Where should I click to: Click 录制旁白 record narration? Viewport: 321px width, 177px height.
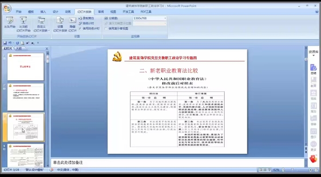pos(87,19)
